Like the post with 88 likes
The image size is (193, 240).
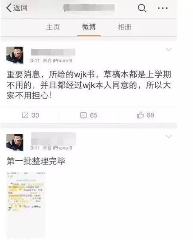(145, 115)
